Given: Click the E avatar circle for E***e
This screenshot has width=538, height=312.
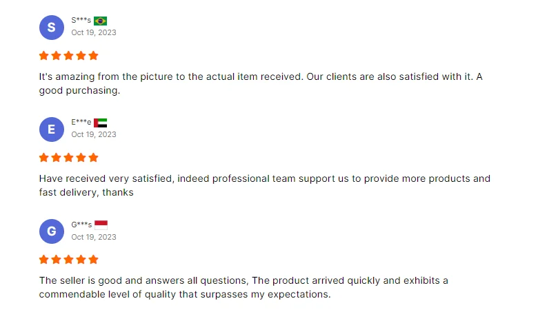Looking at the screenshot, I should [51, 129].
